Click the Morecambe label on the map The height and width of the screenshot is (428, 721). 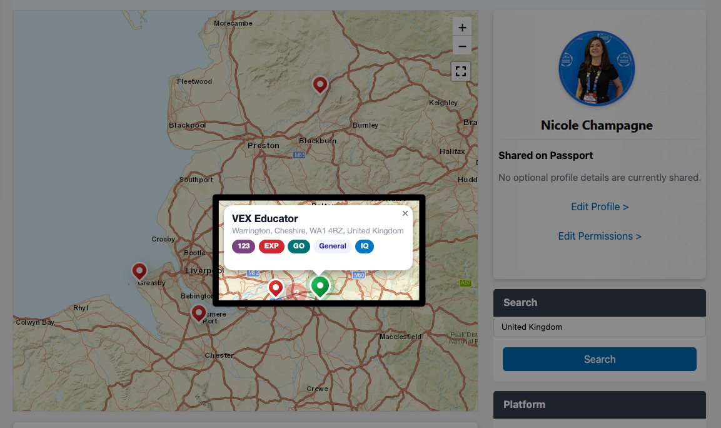[x=233, y=23]
